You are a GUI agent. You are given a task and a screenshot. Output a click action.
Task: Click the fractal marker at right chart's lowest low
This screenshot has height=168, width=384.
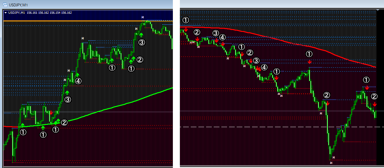point(331,163)
